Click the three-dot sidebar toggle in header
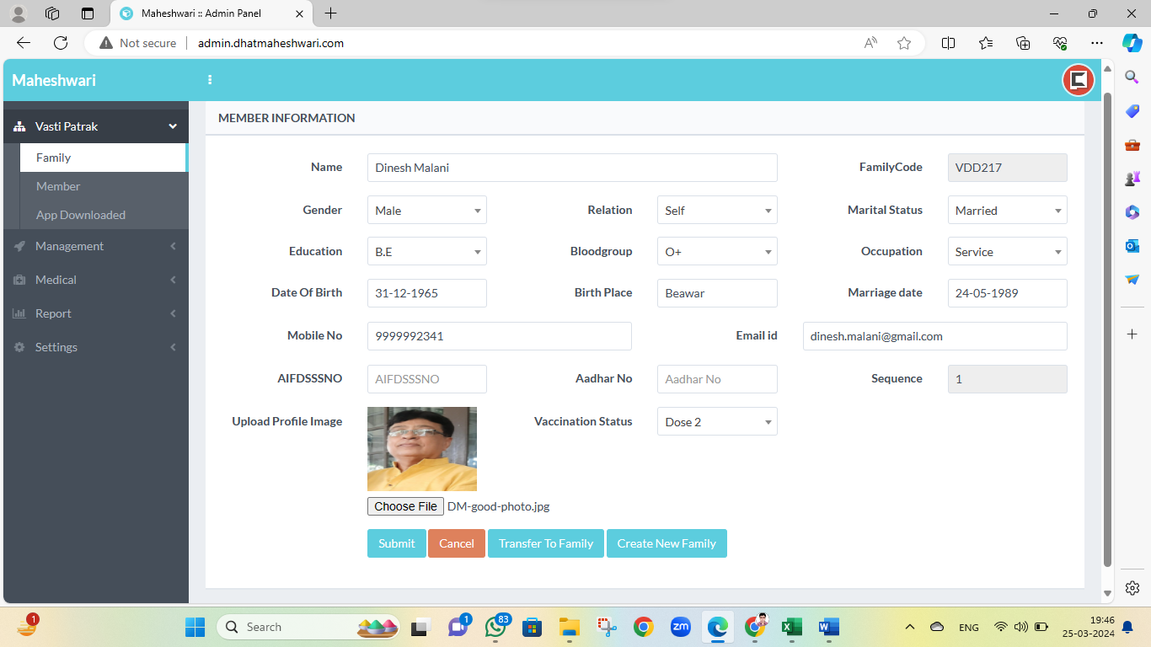1151x647 pixels. point(210,80)
